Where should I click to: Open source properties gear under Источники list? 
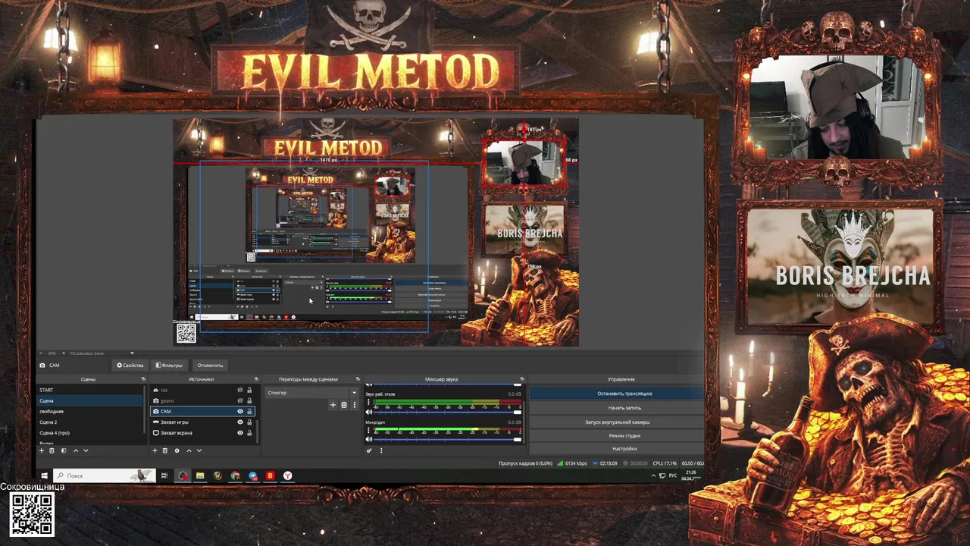click(x=177, y=450)
